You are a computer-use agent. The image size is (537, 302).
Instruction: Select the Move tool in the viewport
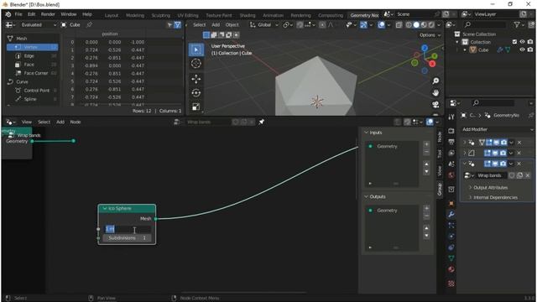pyautogui.click(x=196, y=79)
